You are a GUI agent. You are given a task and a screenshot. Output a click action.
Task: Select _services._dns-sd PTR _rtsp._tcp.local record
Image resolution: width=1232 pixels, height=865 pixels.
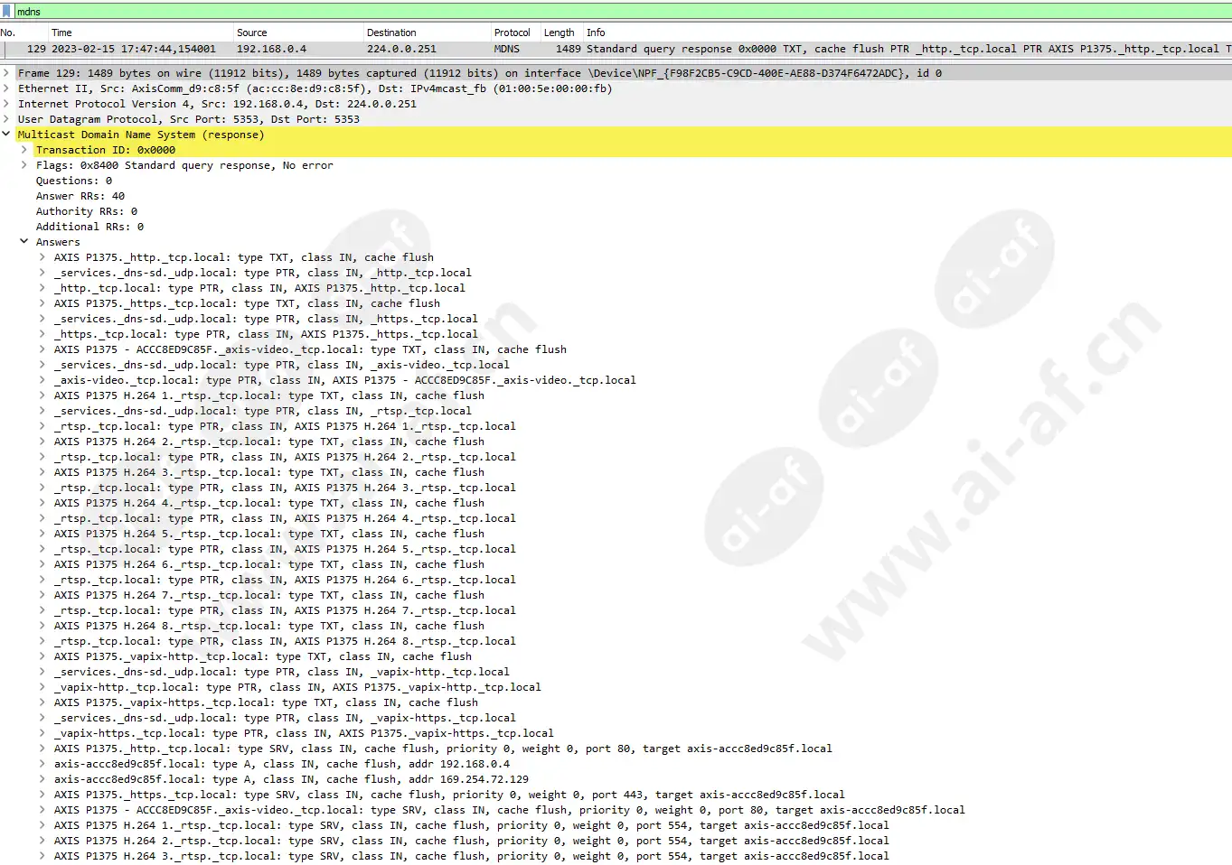coord(263,411)
